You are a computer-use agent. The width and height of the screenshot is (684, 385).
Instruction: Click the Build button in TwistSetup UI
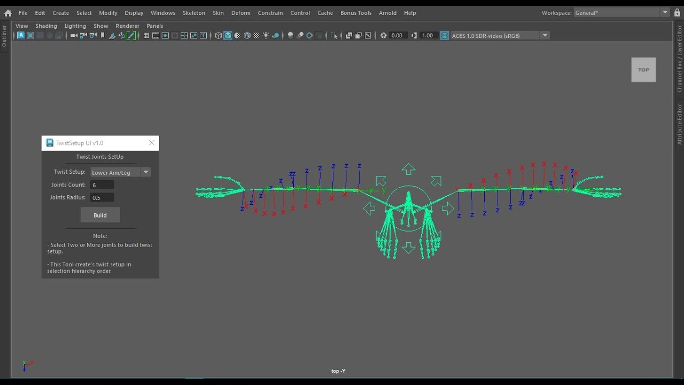coord(100,215)
